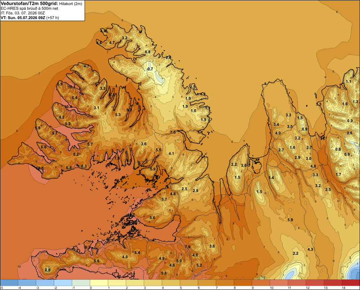Select the "1.7" temperature value
This screenshot has width=360, height=290.
click(x=338, y=174)
